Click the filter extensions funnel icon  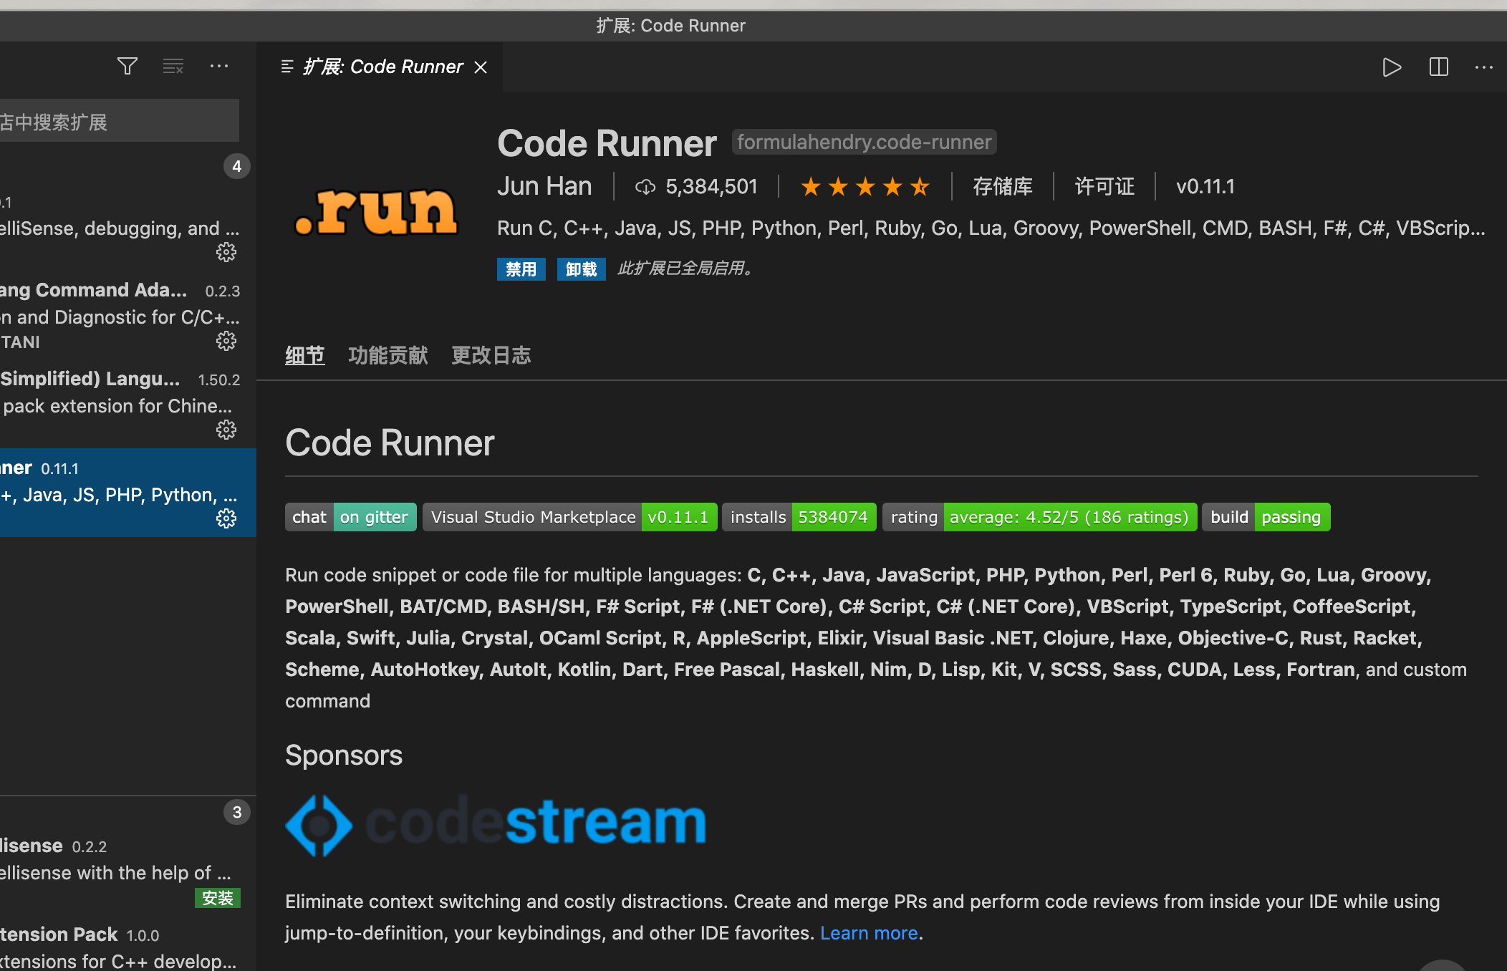coord(127,67)
